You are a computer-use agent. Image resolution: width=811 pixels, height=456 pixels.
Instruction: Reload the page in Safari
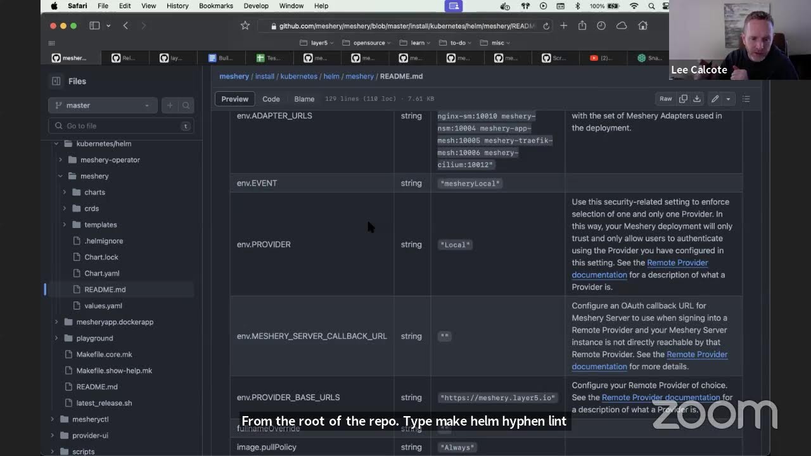click(546, 26)
